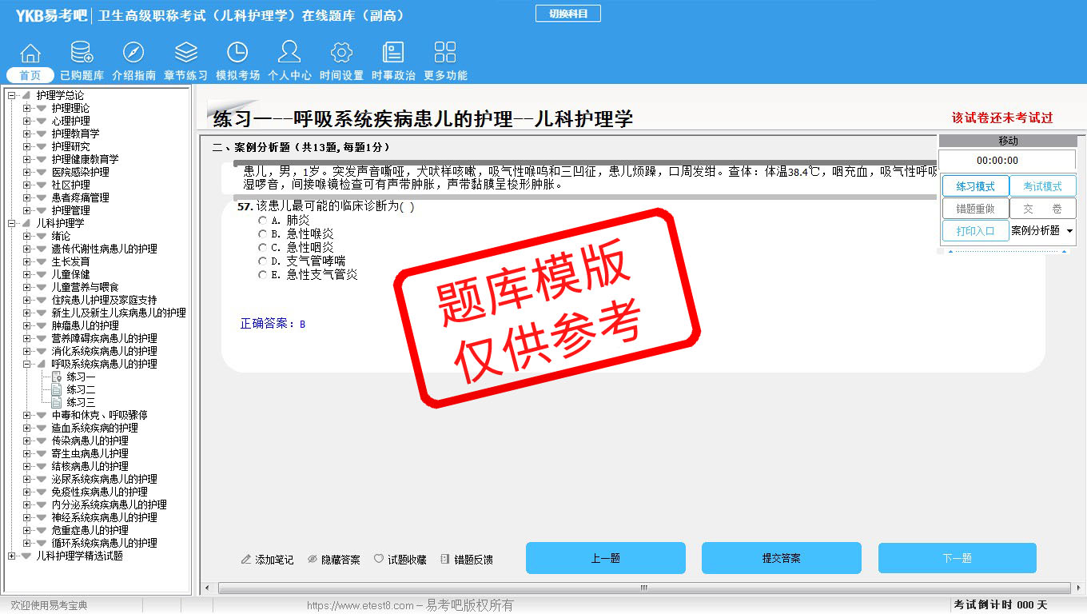Select answer option D. 支气管哮喘
This screenshot has height=614, width=1087.
[262, 261]
